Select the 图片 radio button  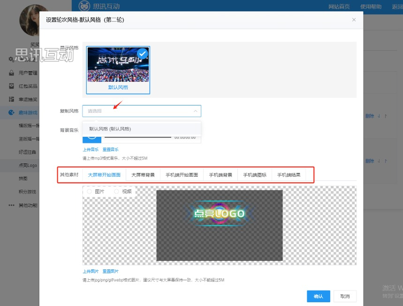[x=89, y=191]
